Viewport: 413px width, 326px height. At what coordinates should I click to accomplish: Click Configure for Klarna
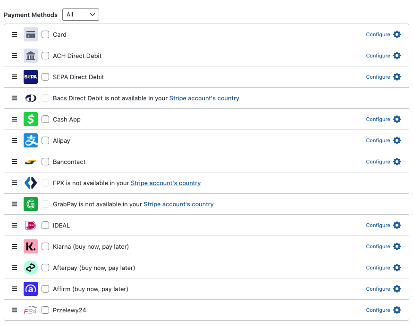tap(378, 246)
